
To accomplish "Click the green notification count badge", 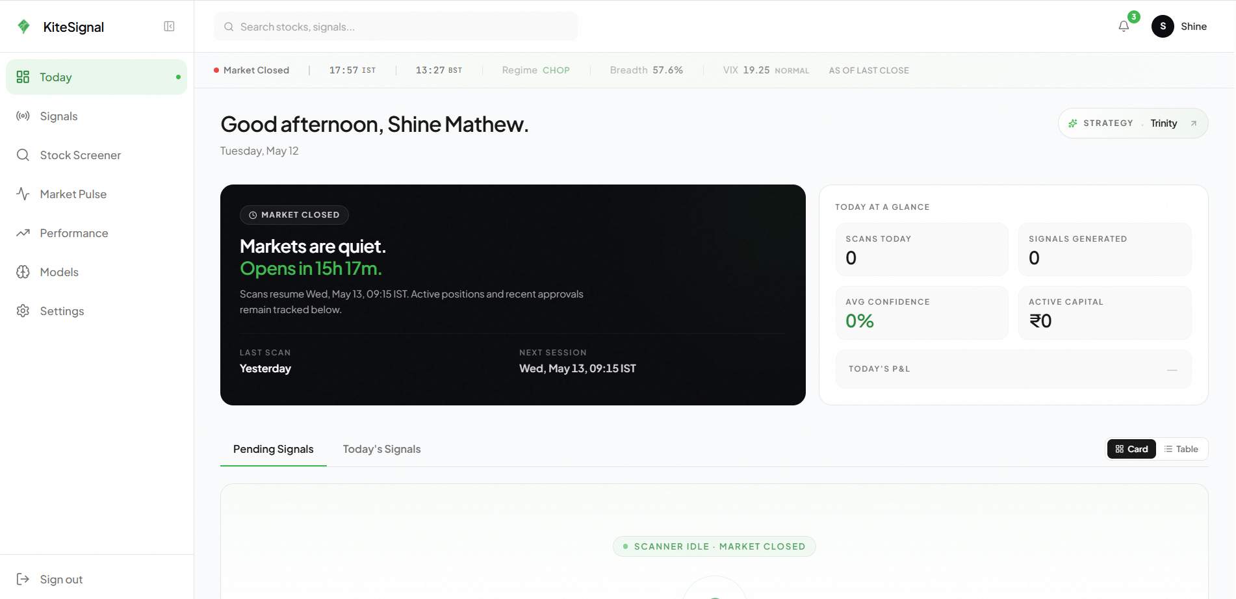I will click(x=1133, y=17).
